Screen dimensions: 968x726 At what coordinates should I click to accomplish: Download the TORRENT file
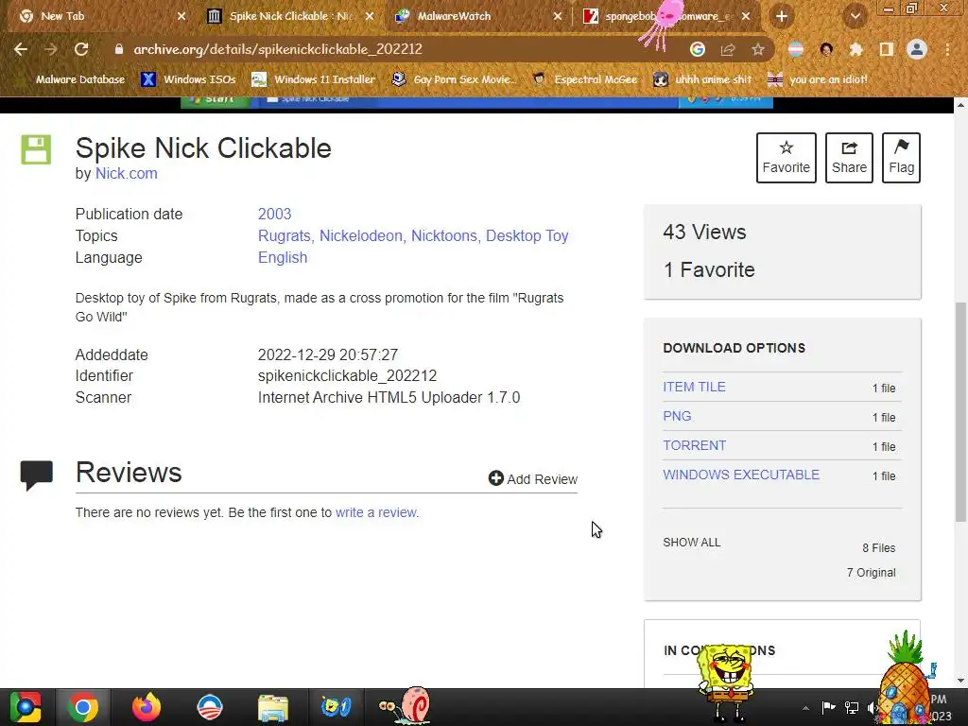[x=694, y=446]
